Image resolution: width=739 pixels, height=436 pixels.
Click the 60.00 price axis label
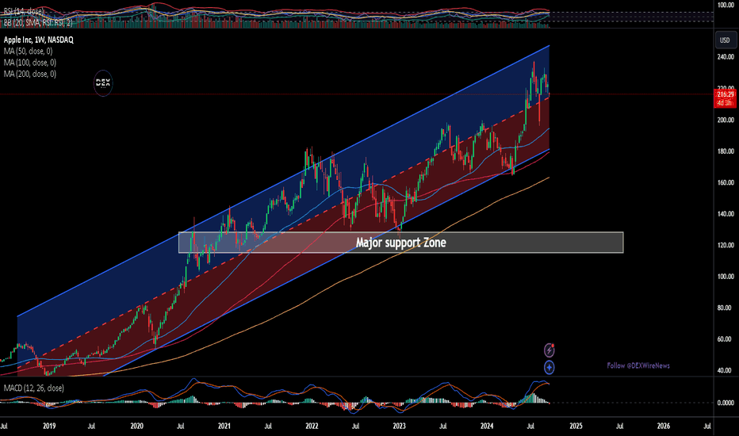(726, 339)
